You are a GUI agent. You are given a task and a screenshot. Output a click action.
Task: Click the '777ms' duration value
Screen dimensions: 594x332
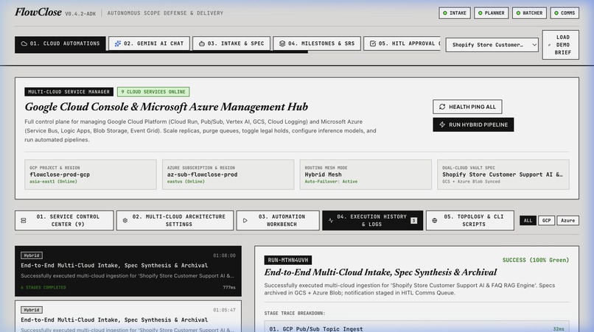[229, 287]
